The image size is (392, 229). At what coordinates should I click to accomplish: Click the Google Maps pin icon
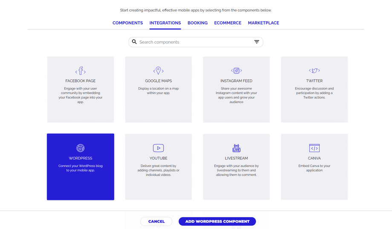(158, 71)
